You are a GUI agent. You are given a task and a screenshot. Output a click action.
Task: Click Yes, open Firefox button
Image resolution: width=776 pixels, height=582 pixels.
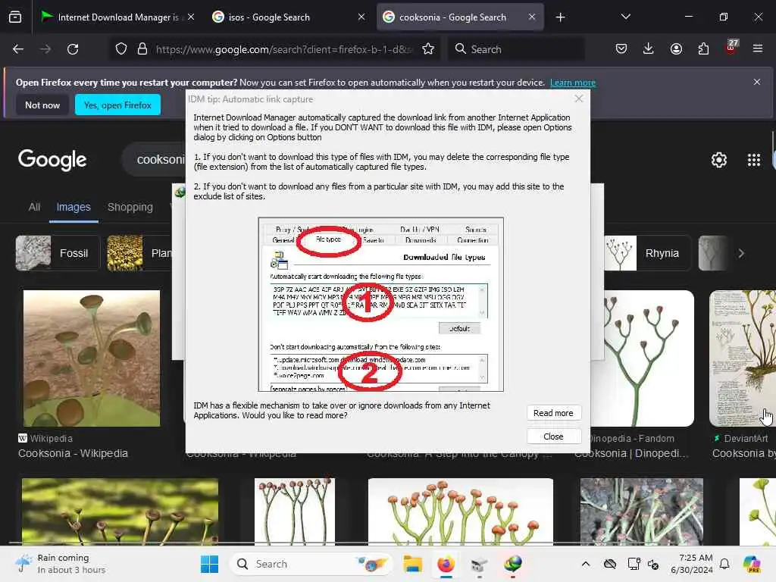(117, 105)
